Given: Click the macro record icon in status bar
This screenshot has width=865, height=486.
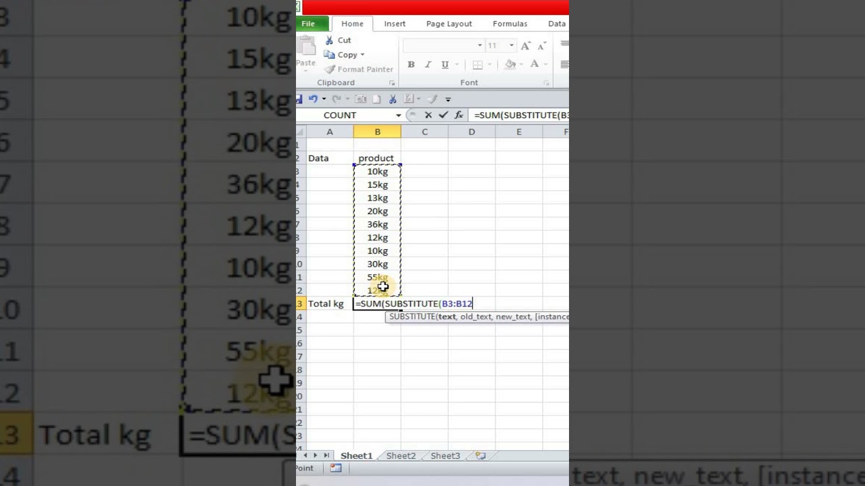Looking at the screenshot, I should tap(336, 468).
